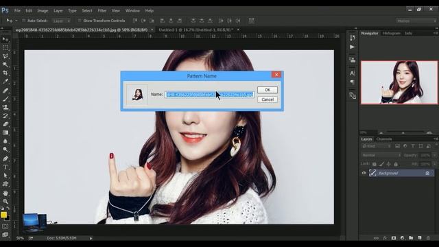Image resolution: width=439 pixels, height=247 pixels.
Task: Click the Create new group folder icon
Action: click(411, 238)
